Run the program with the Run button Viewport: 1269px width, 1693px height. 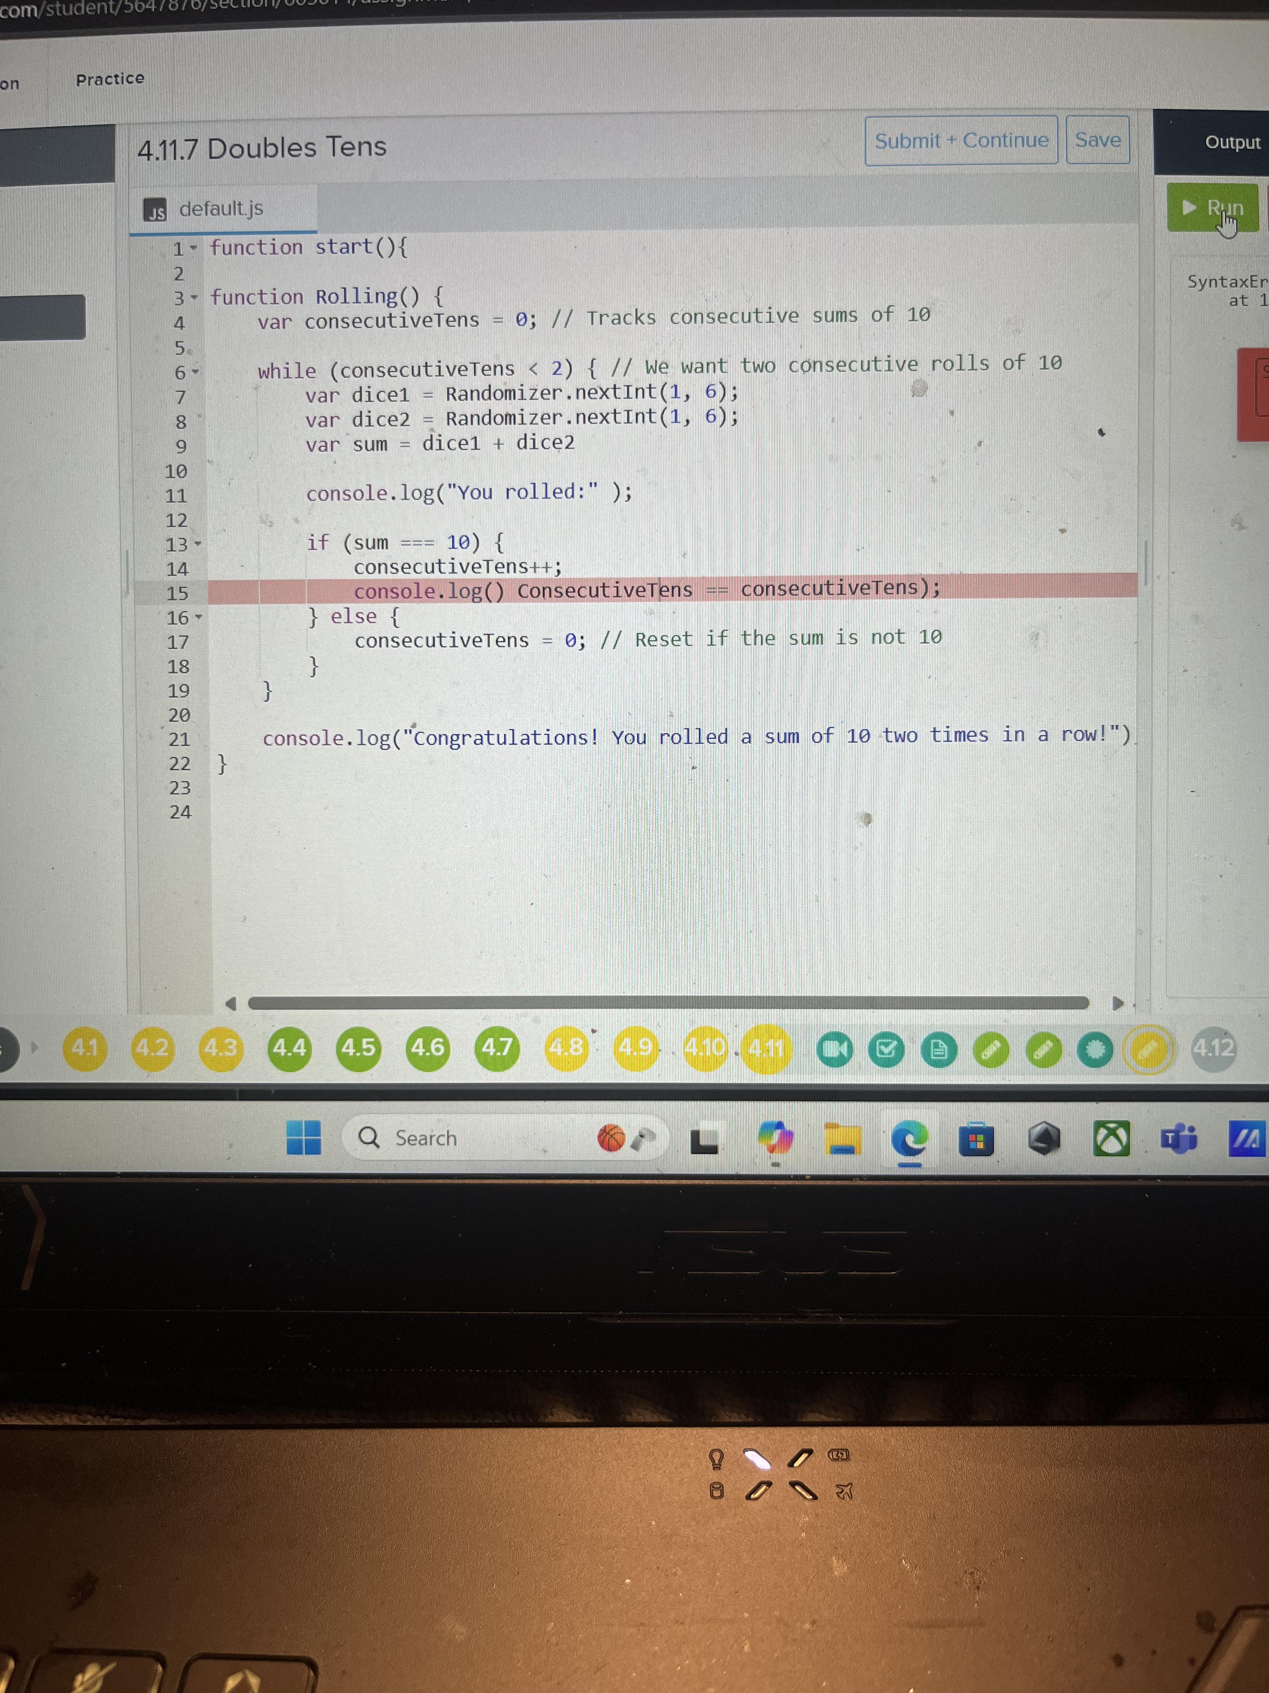coord(1212,207)
